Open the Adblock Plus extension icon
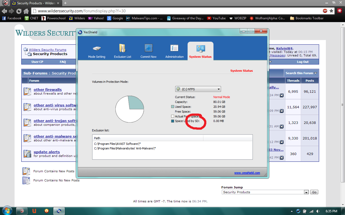 [325, 11]
